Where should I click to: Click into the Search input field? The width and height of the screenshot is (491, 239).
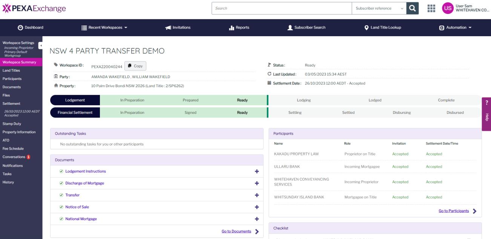[x=282, y=8]
